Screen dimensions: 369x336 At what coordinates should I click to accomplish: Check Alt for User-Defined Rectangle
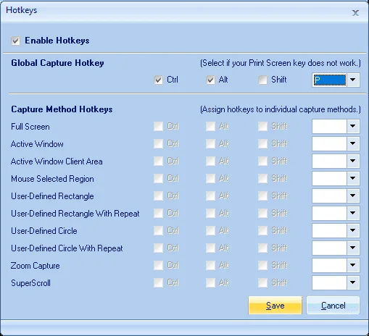click(x=210, y=196)
